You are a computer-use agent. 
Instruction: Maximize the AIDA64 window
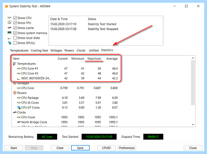coord(186,6)
